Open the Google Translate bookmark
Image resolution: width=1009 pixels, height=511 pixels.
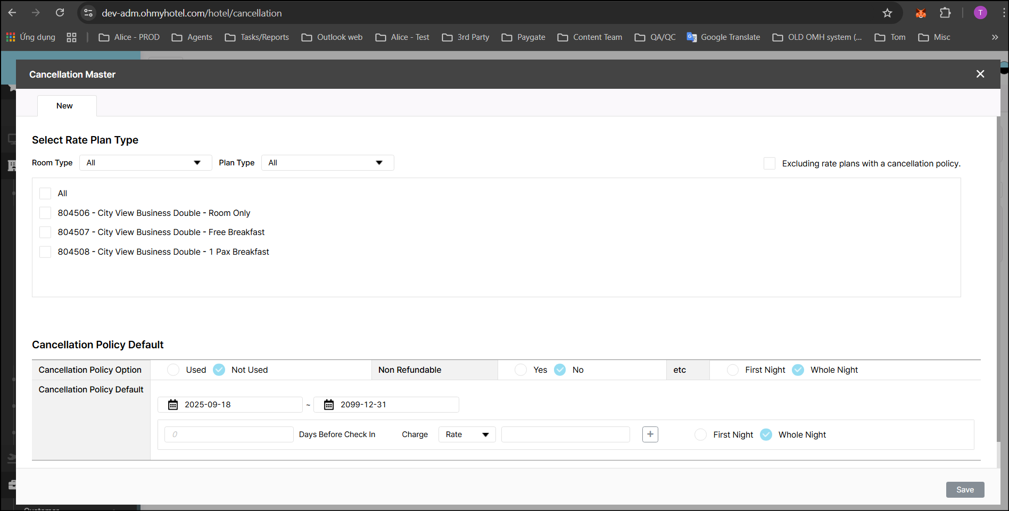tap(723, 37)
